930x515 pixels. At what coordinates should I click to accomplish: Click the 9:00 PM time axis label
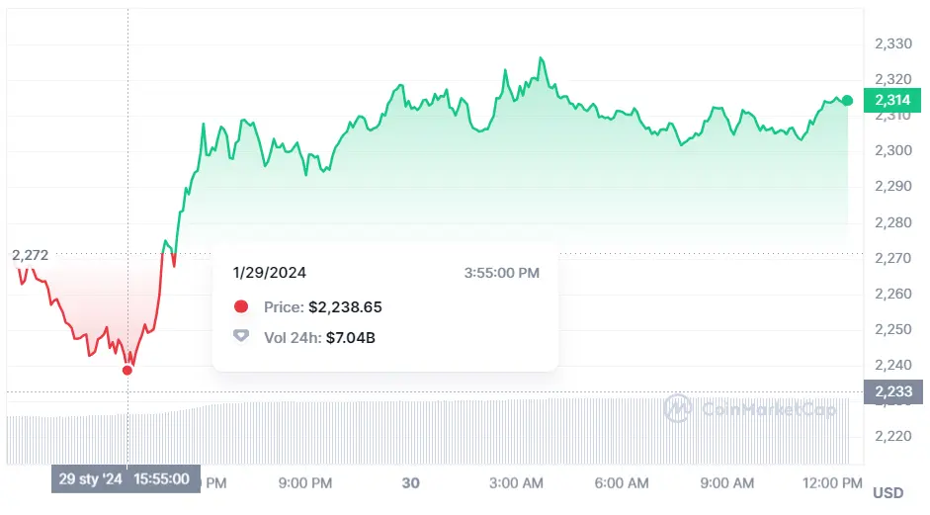tap(304, 483)
